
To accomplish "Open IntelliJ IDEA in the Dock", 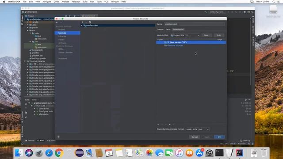I will coord(239,153).
